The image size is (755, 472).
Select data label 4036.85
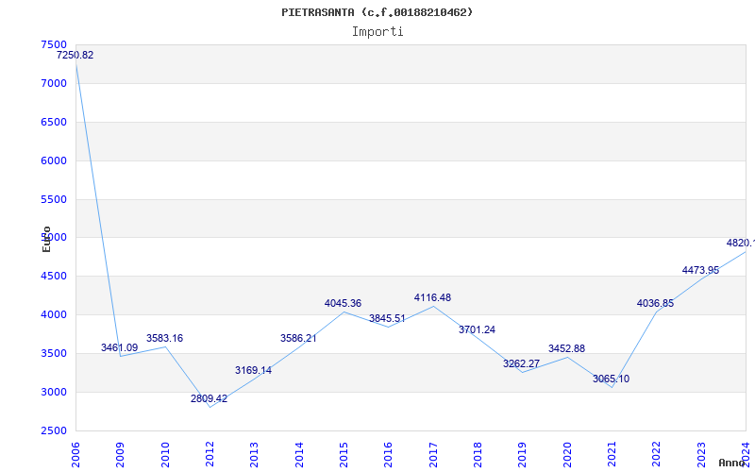click(655, 303)
